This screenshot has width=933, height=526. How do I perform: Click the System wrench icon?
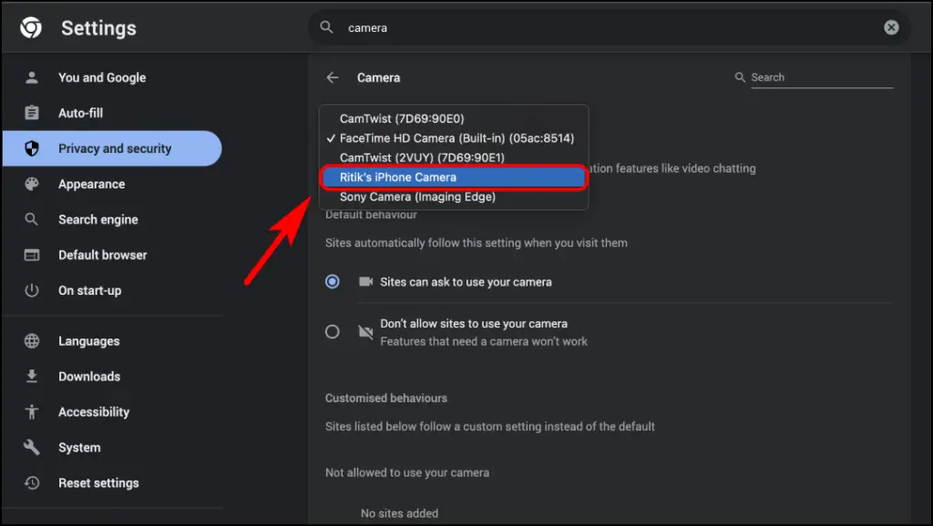[x=32, y=448]
